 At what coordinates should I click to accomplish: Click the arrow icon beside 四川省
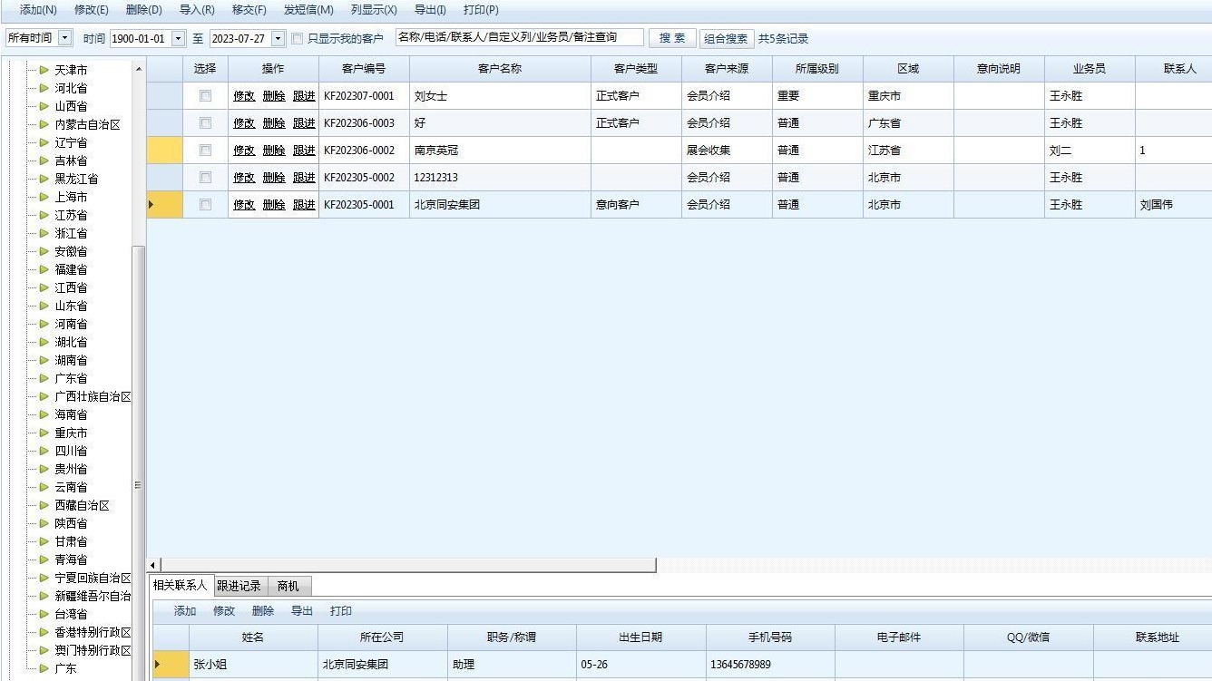coord(44,451)
